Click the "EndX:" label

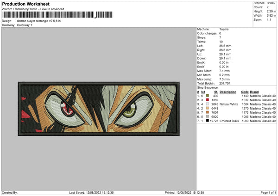click(201, 62)
